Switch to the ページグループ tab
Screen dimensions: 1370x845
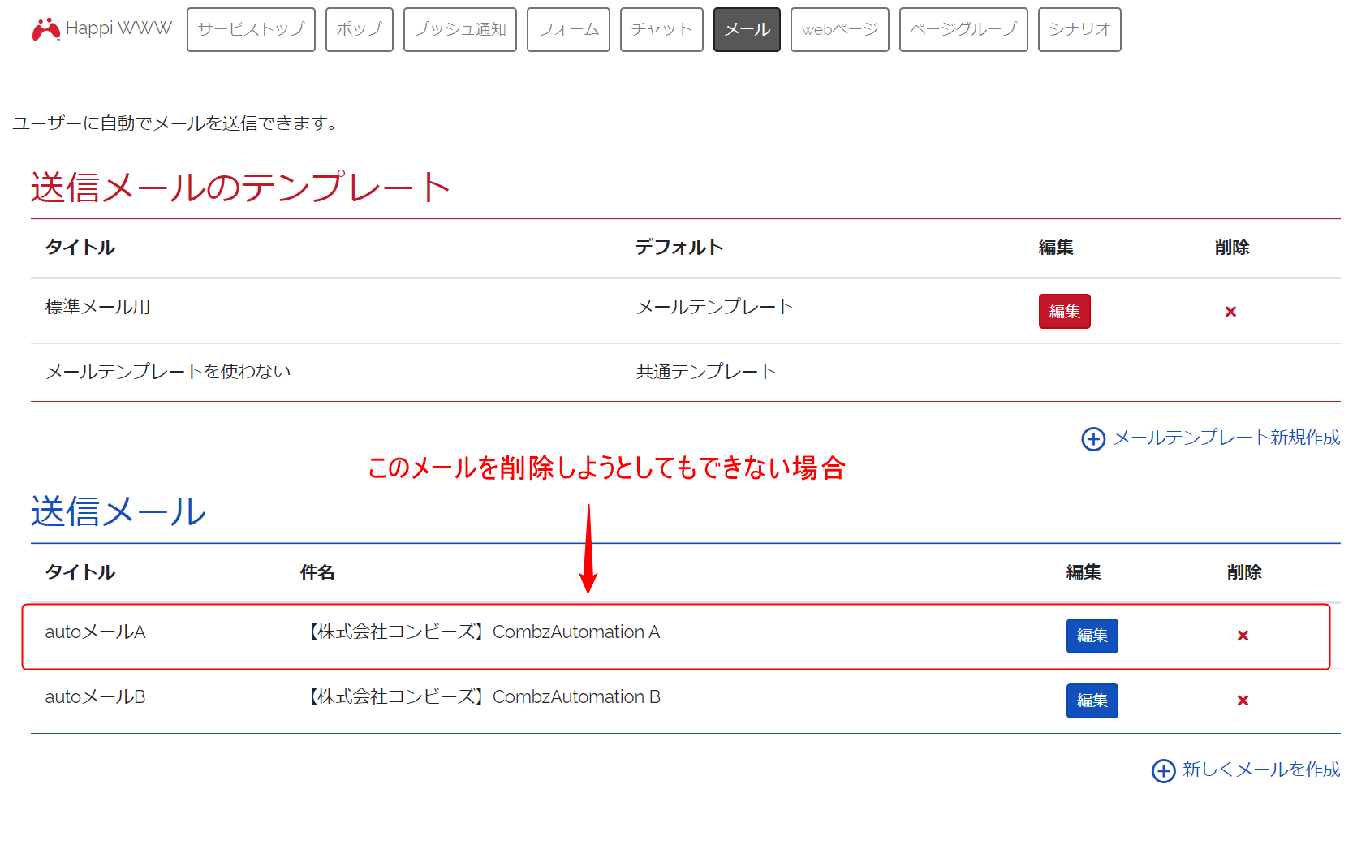pos(963,29)
